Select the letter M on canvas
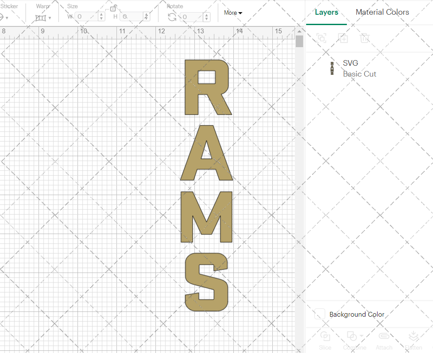 [207, 217]
